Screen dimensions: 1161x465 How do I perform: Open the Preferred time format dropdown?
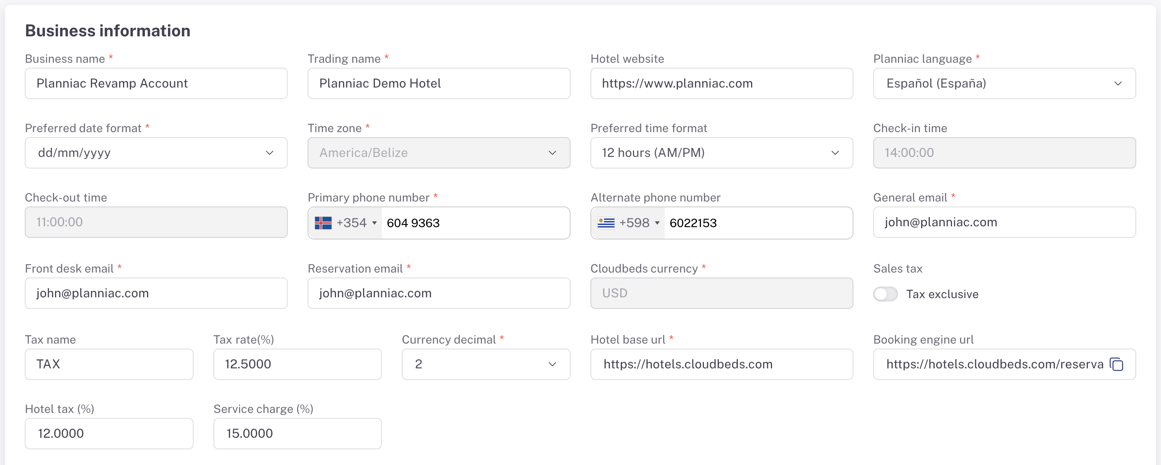click(x=722, y=153)
